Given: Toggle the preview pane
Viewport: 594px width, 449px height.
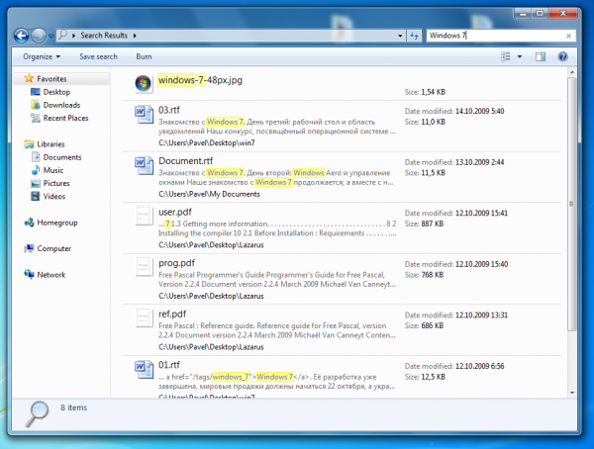Looking at the screenshot, I should click(541, 56).
